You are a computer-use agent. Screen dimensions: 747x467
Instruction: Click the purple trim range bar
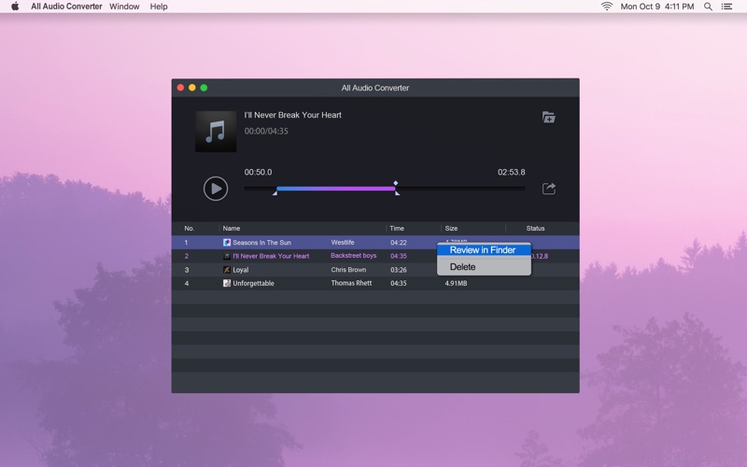tap(336, 189)
